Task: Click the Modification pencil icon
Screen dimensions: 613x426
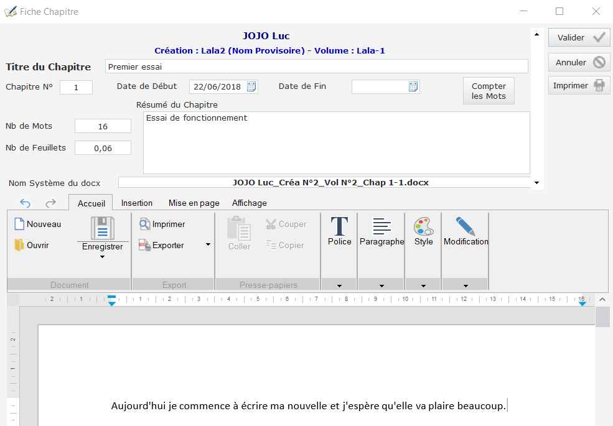Action: coord(466,226)
